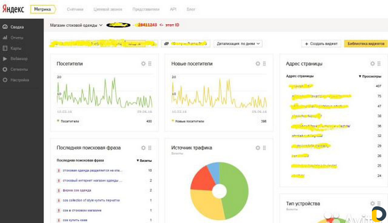This screenshot has height=223, width=388.
Task: Sort page addresses by Просмотры column
Action: [370, 76]
